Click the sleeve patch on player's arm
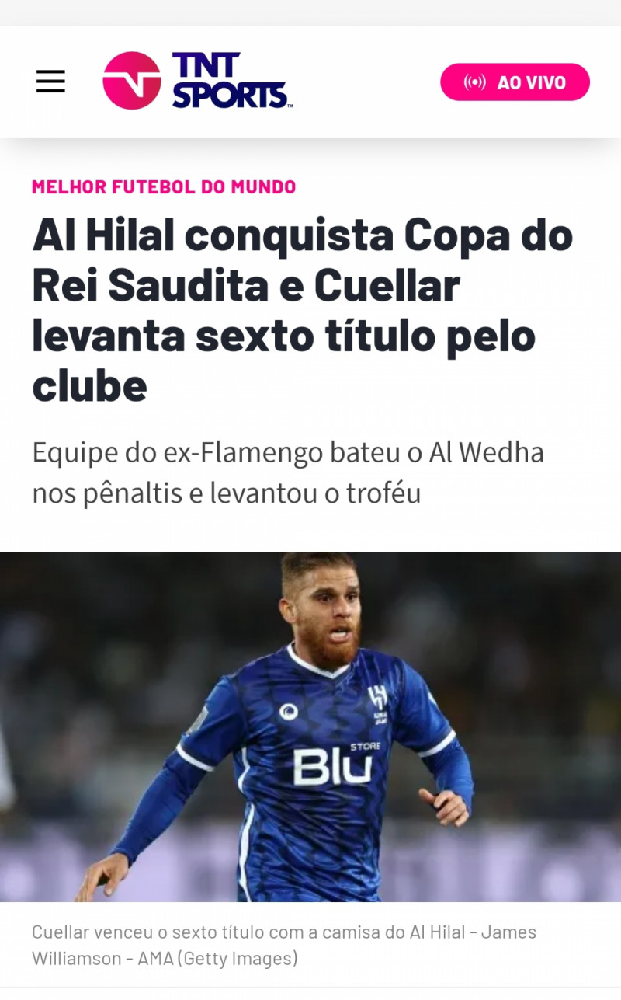This screenshot has width=621, height=1000. [x=198, y=720]
